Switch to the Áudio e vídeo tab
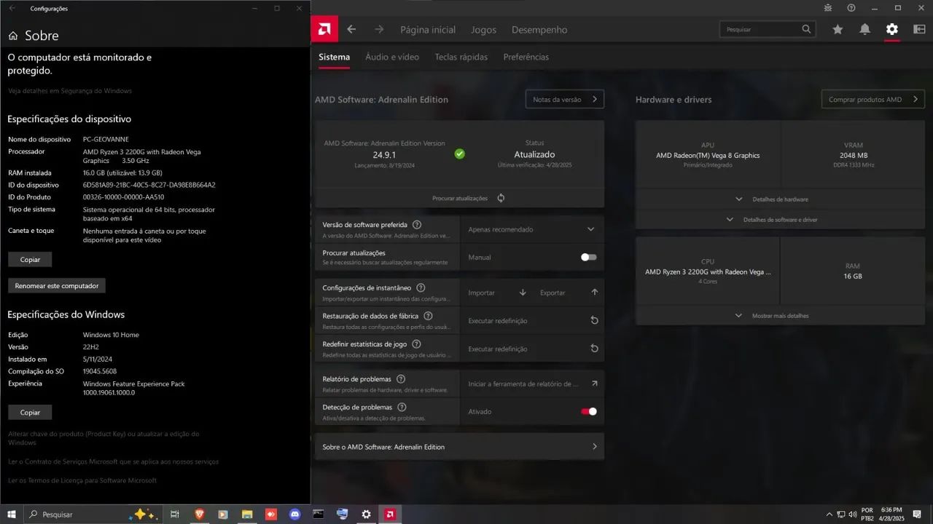The image size is (933, 524). 392,57
